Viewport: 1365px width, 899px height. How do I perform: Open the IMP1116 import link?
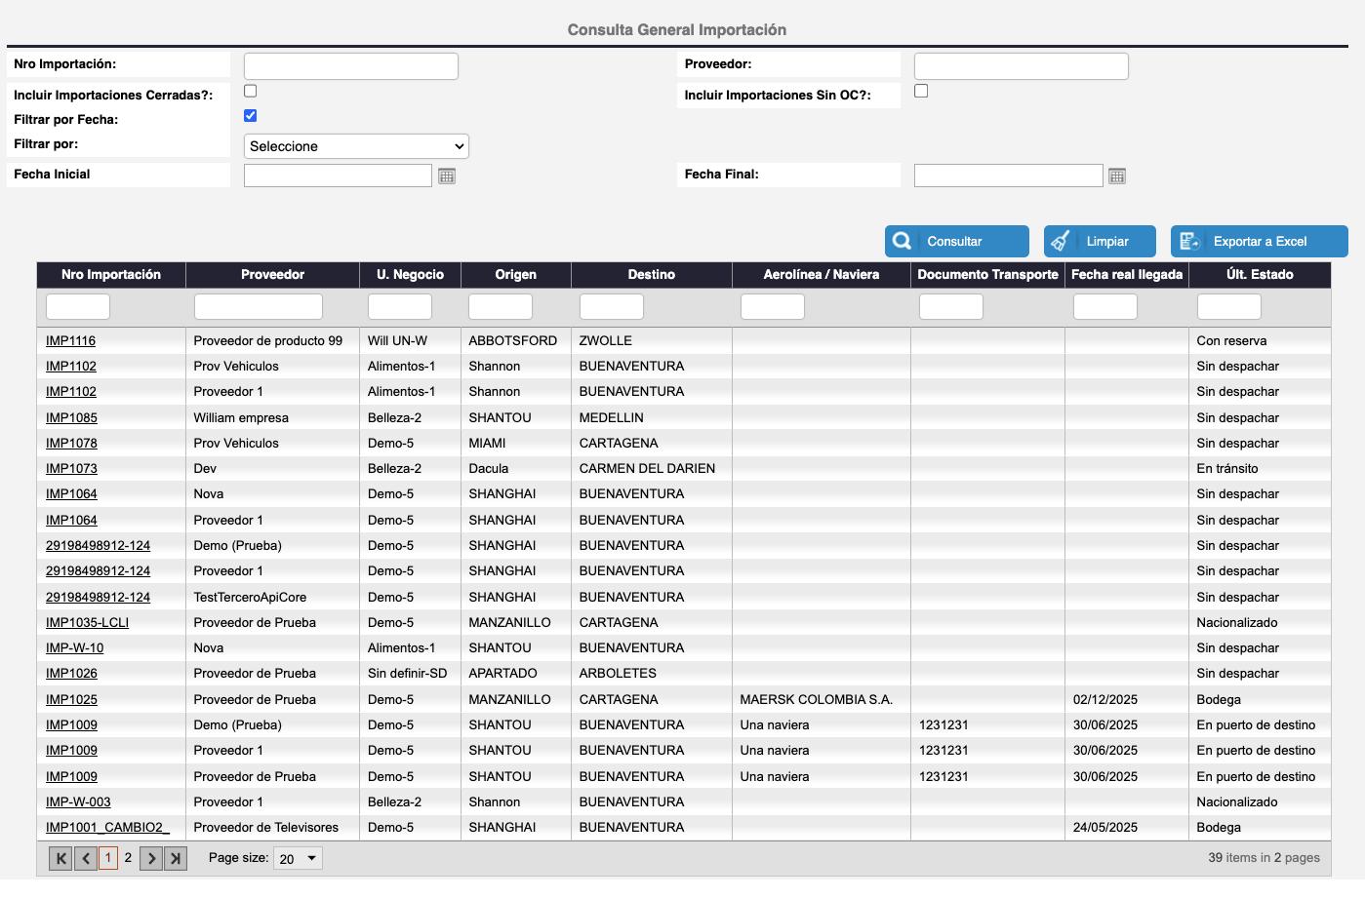tap(70, 341)
